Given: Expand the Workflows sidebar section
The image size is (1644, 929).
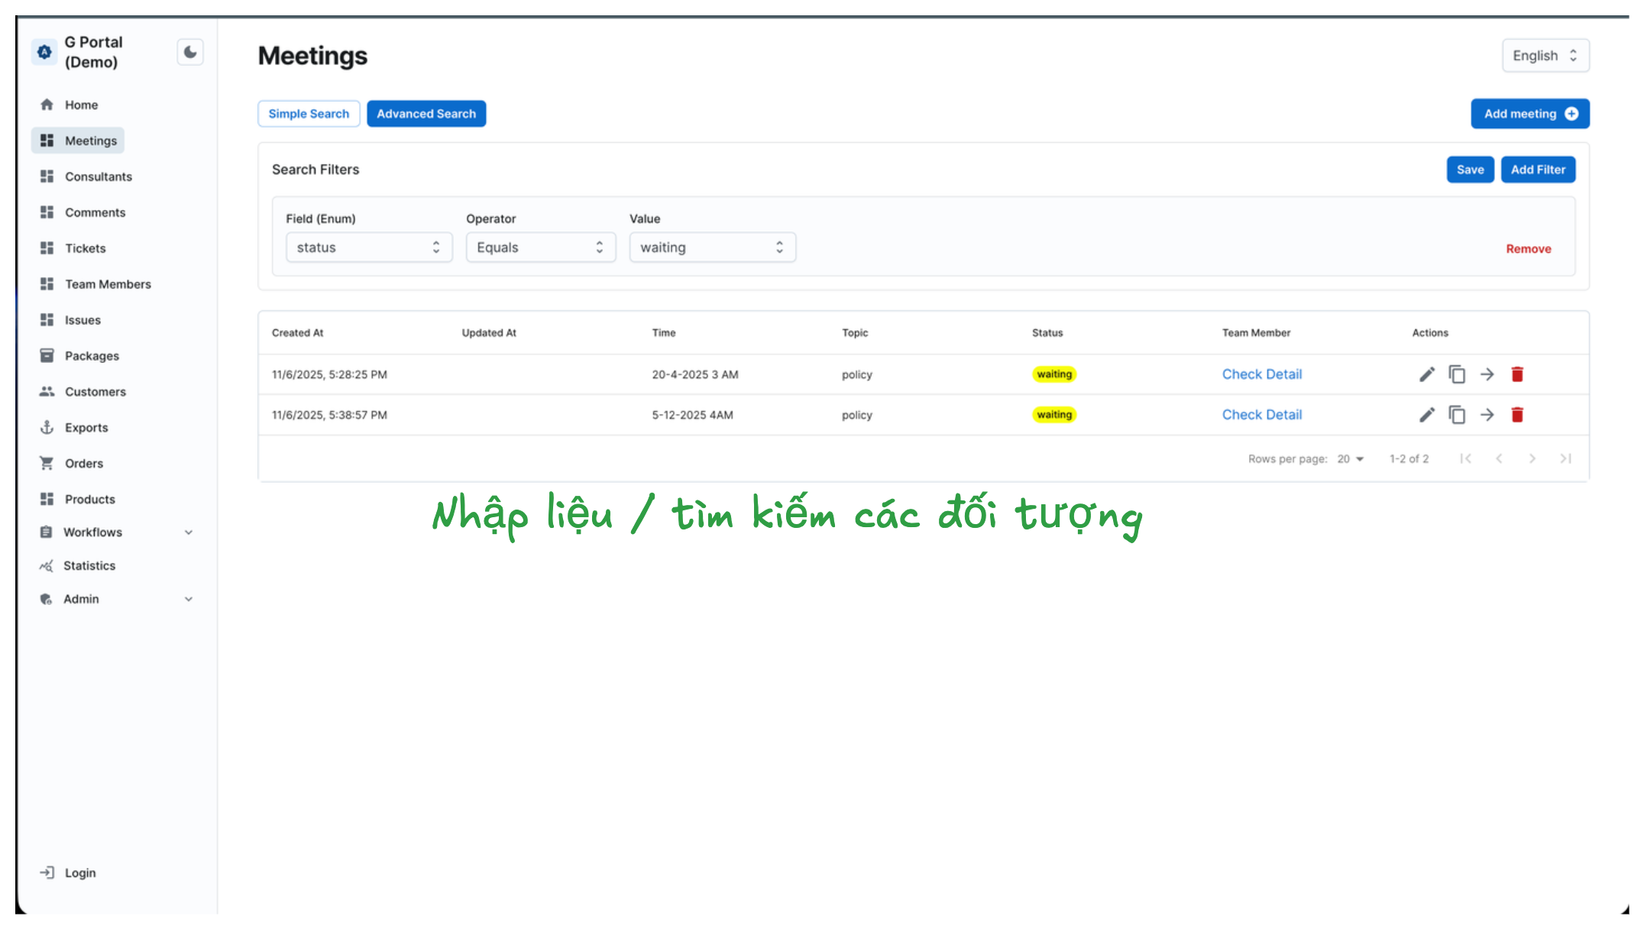Looking at the screenshot, I should pyautogui.click(x=189, y=532).
